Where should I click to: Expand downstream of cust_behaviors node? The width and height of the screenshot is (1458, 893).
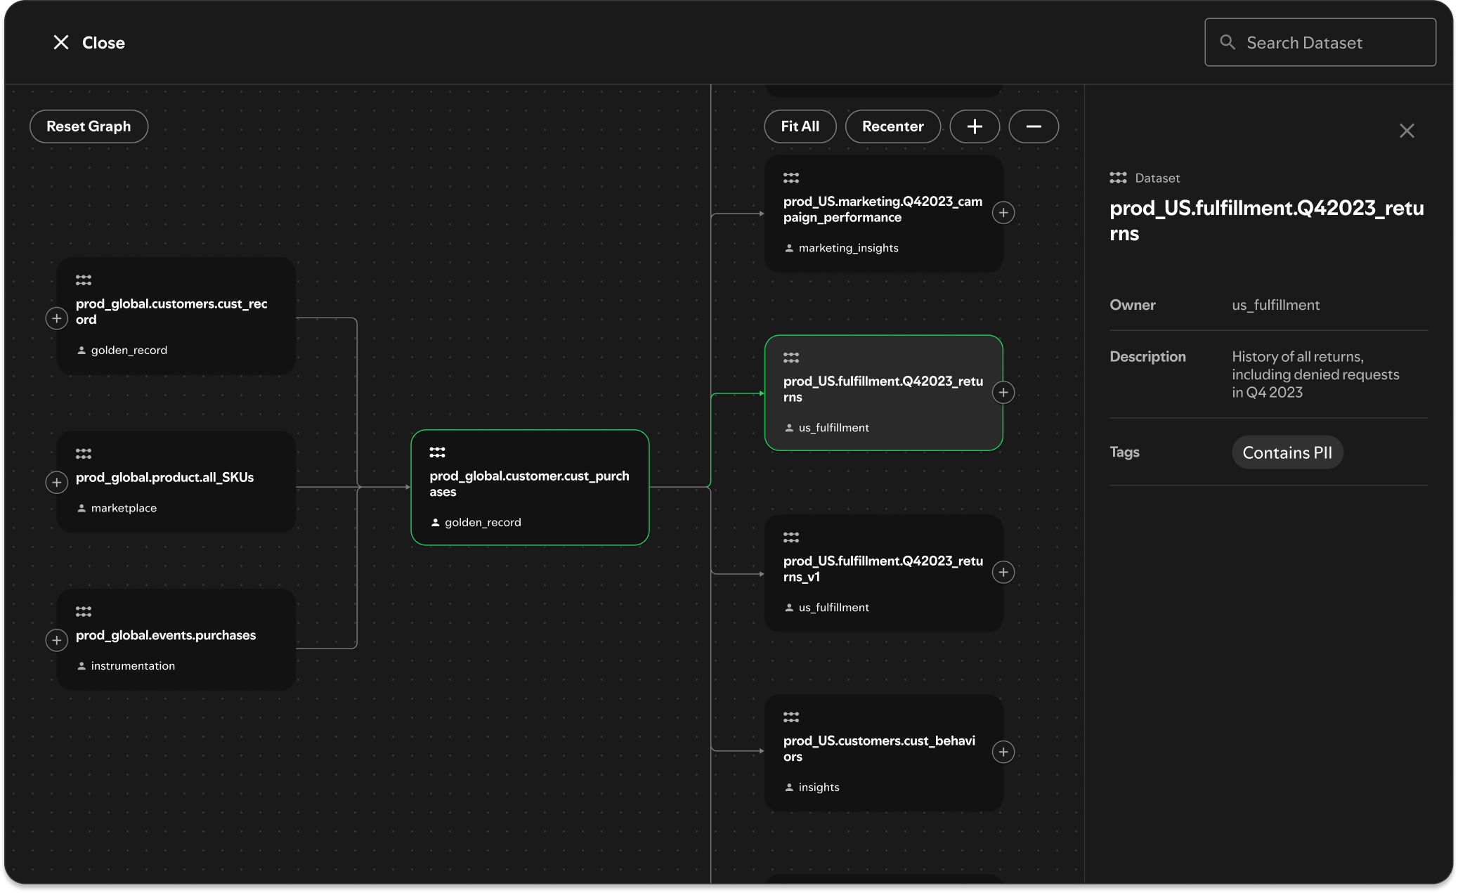coord(1003,752)
